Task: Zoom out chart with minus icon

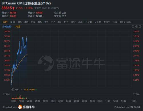Action: click(136, 27)
